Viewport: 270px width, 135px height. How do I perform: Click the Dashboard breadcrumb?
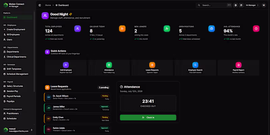coord(62,5)
